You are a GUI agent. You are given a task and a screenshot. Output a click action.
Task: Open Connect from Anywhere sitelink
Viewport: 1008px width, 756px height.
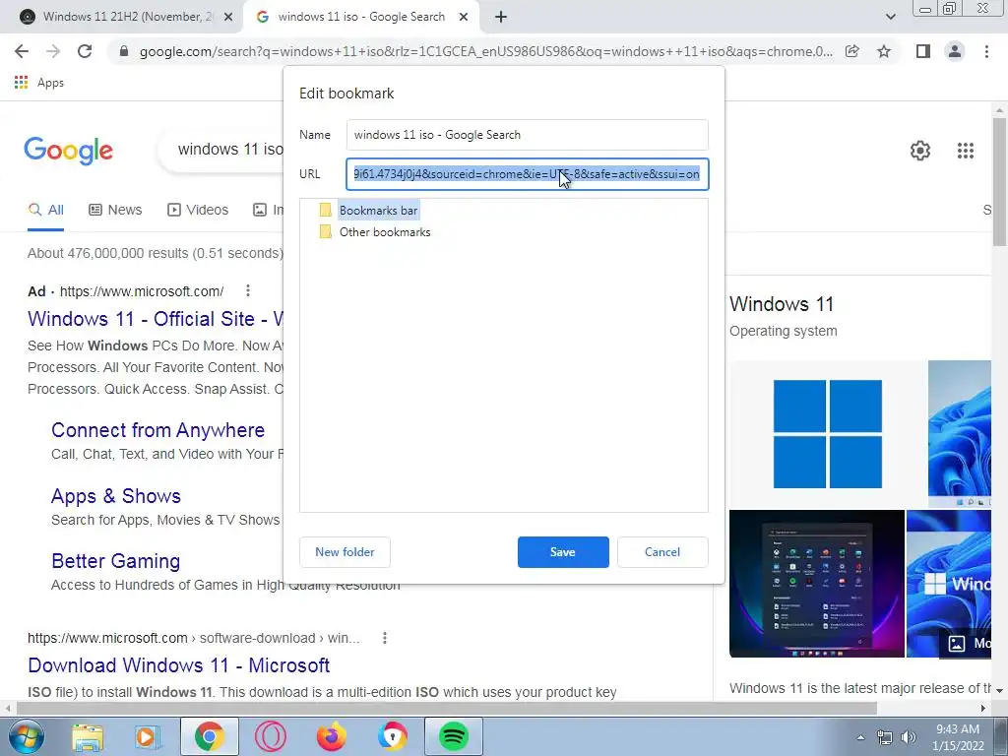coord(158,430)
